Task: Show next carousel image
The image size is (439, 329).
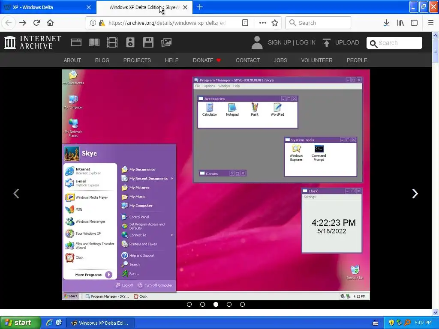Action: coord(415,194)
